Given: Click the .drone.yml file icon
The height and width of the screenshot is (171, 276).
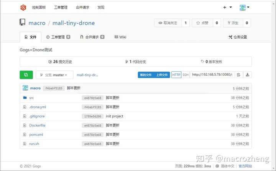Looking at the screenshot, I should click(x=25, y=107).
